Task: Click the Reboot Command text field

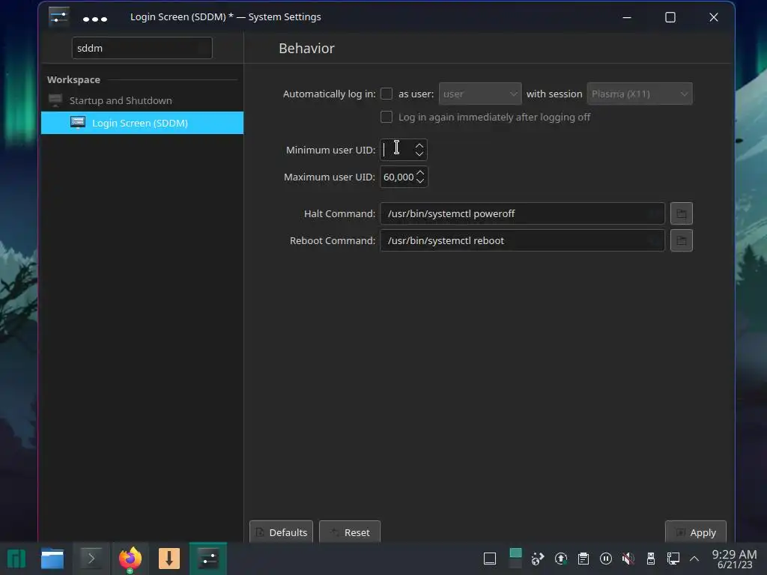Action: coord(522,240)
